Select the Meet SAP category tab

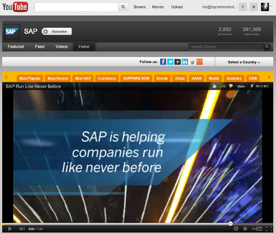tap(83, 79)
